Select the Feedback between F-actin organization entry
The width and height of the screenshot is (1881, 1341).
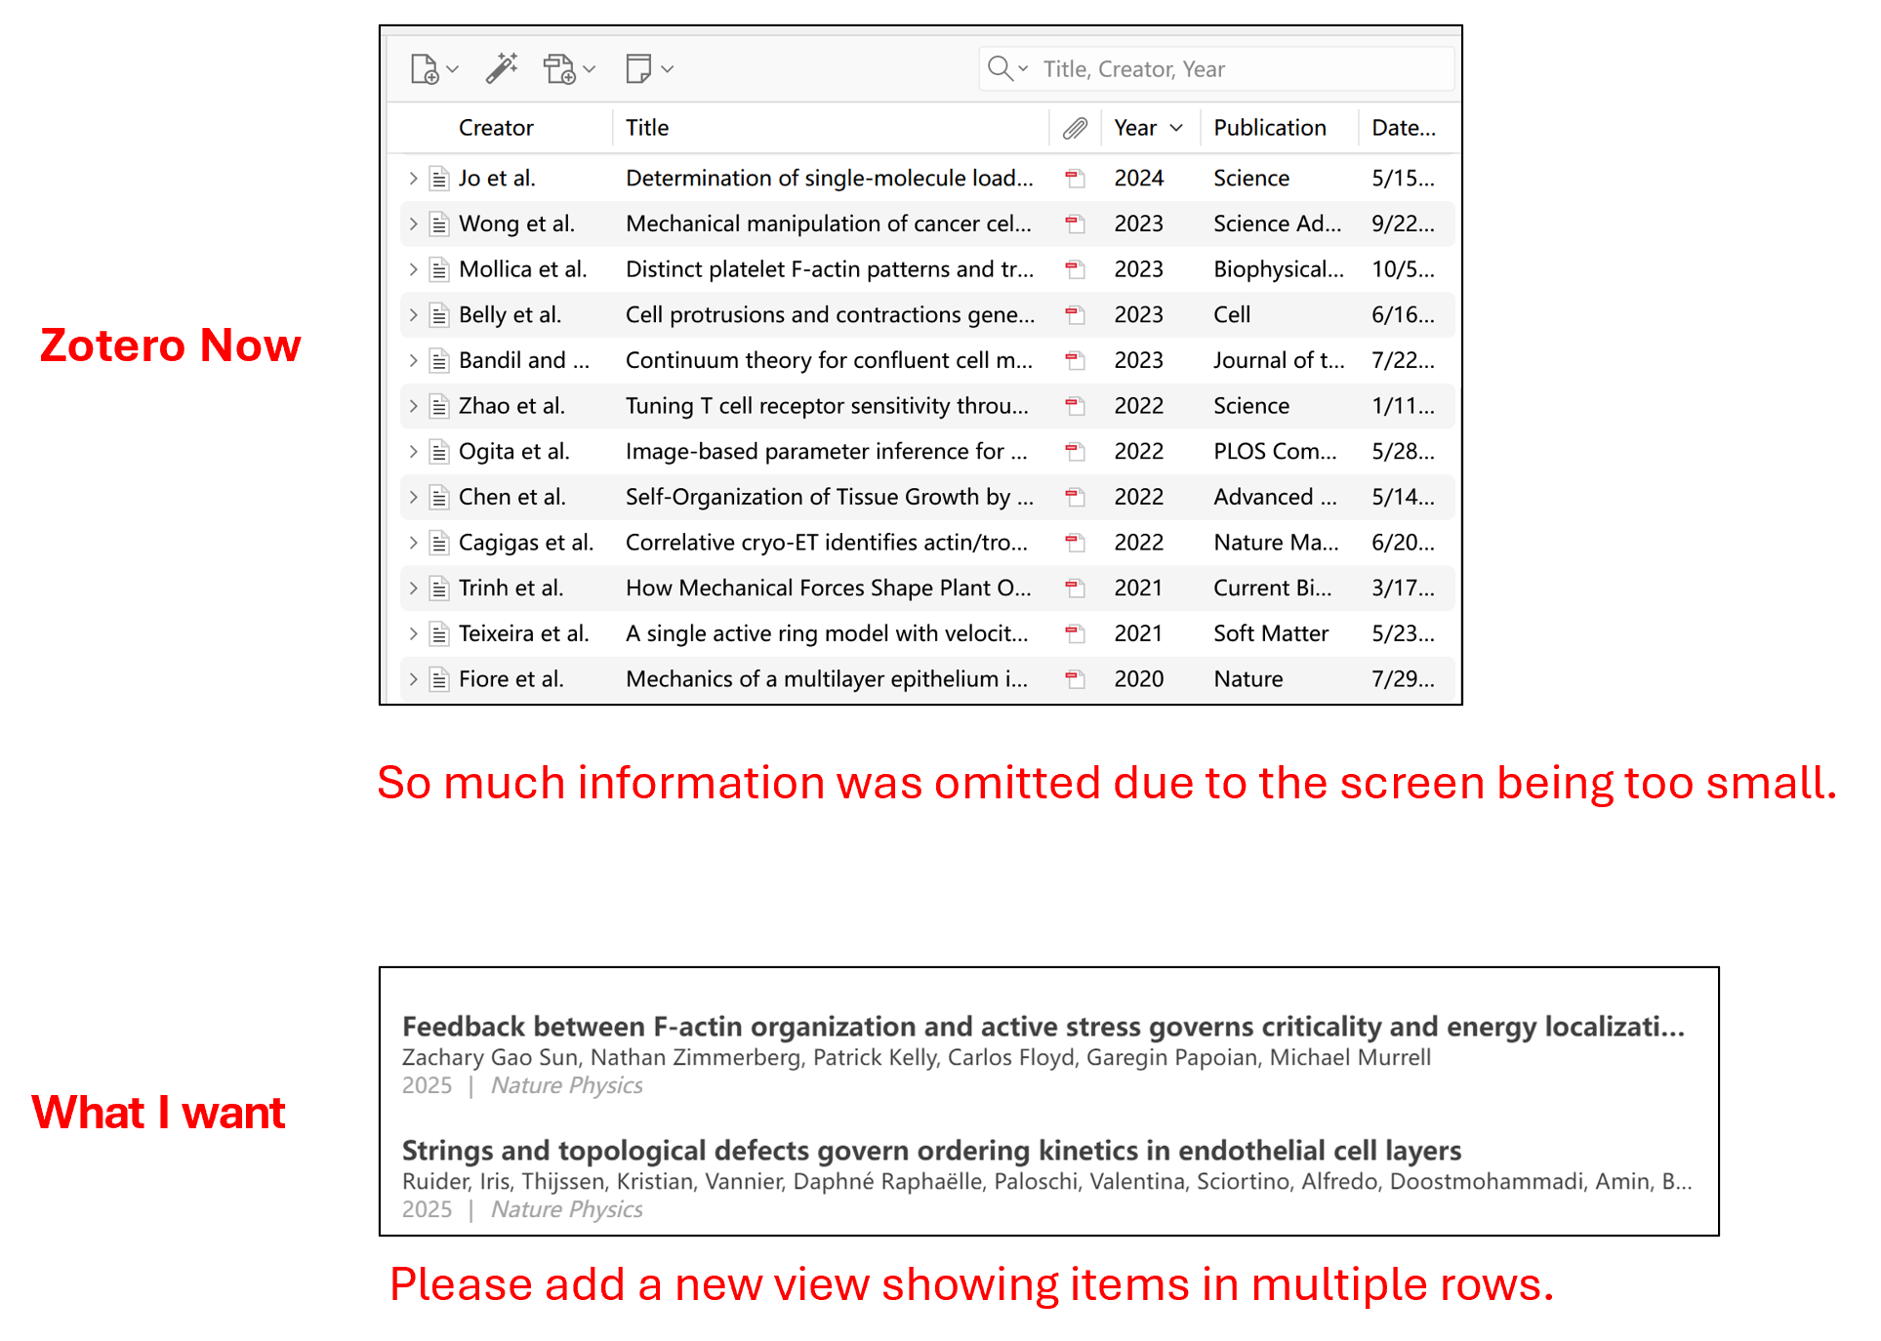coord(1043,1027)
